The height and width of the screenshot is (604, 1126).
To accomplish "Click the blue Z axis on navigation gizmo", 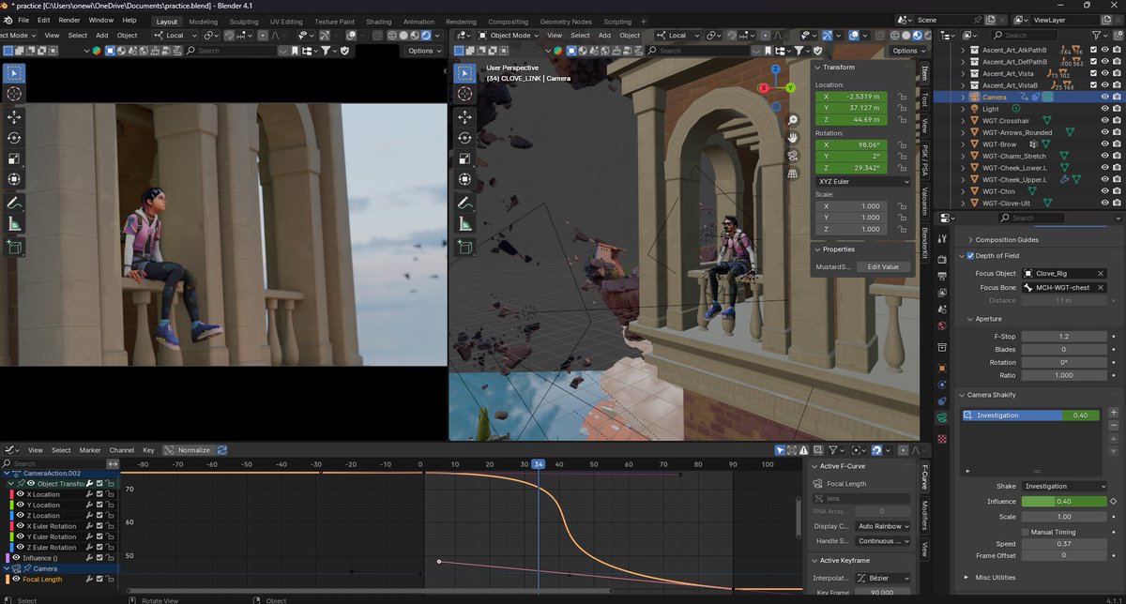I will pyautogui.click(x=775, y=69).
